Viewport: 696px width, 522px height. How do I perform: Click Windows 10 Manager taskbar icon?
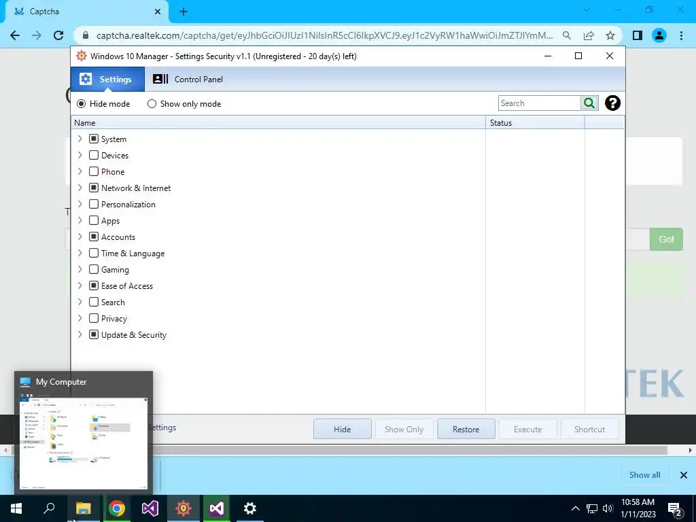click(x=184, y=508)
